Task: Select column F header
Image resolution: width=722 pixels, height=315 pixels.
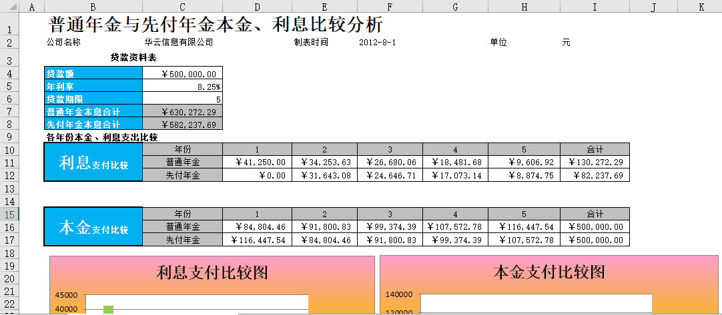Action: point(389,7)
